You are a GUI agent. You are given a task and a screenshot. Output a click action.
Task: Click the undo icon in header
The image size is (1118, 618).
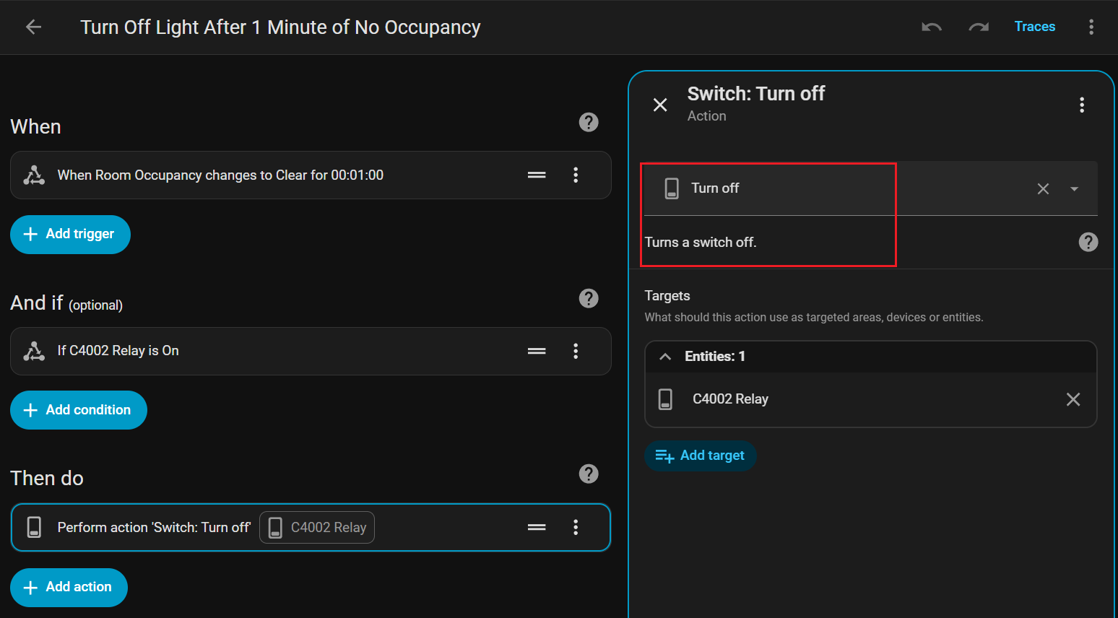(931, 27)
